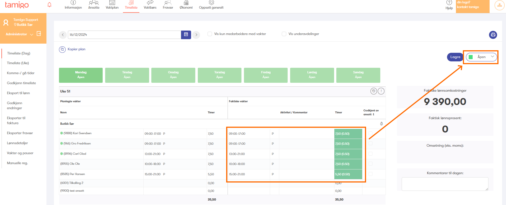Open the Hjelp help icon

coord(449,2)
